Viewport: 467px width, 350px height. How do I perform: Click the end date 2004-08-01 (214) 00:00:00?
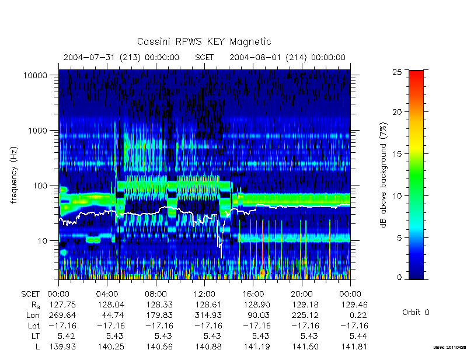287,57
